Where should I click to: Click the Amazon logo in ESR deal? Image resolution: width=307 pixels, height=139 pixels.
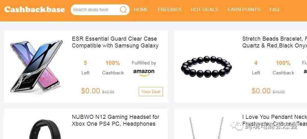144,72
